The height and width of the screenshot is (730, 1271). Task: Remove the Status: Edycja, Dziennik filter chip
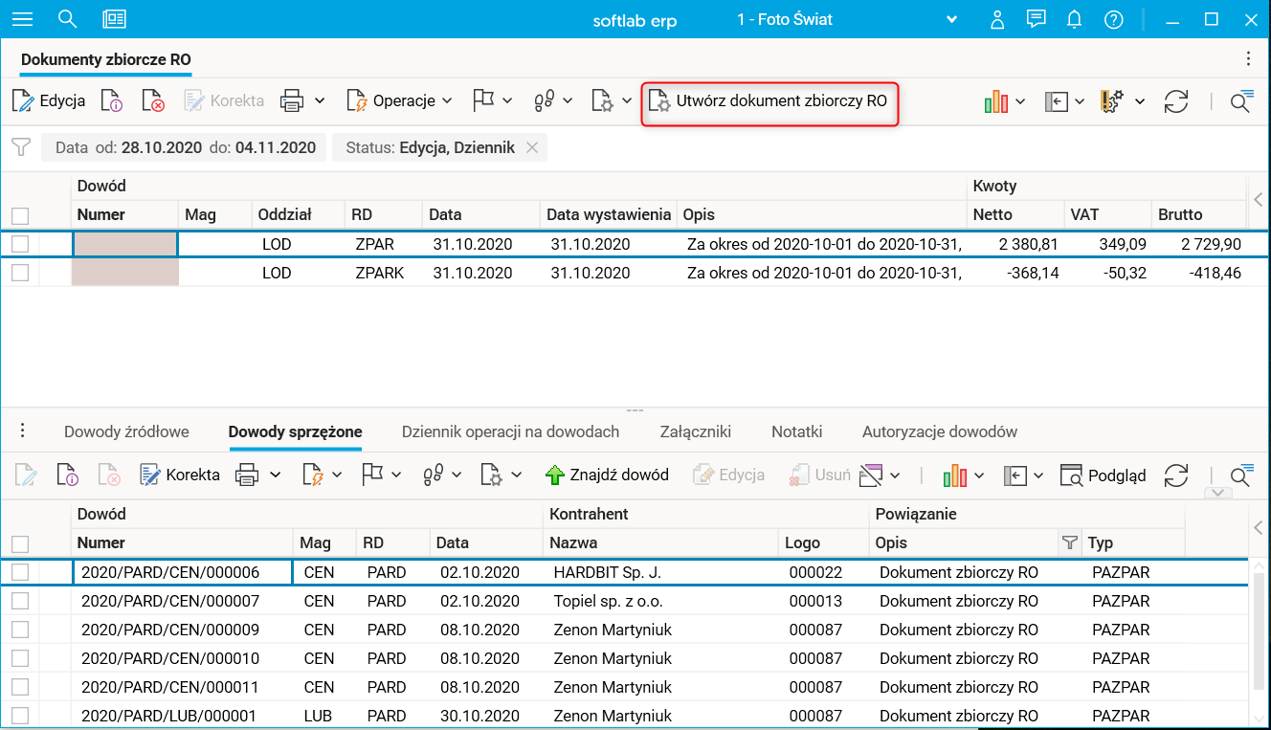[x=532, y=147]
